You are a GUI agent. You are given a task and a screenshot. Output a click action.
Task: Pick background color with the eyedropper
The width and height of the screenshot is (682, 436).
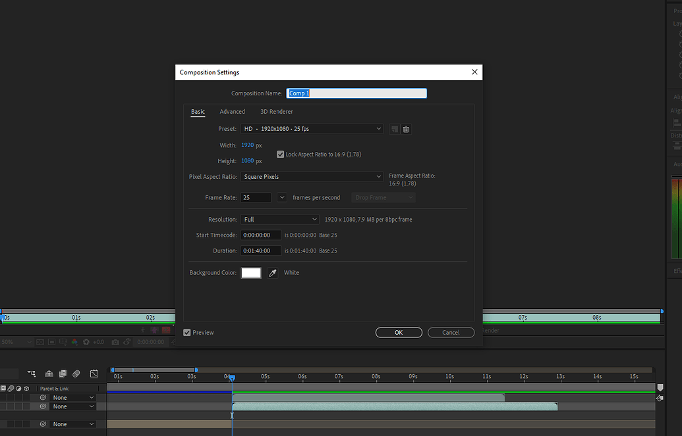tap(273, 273)
